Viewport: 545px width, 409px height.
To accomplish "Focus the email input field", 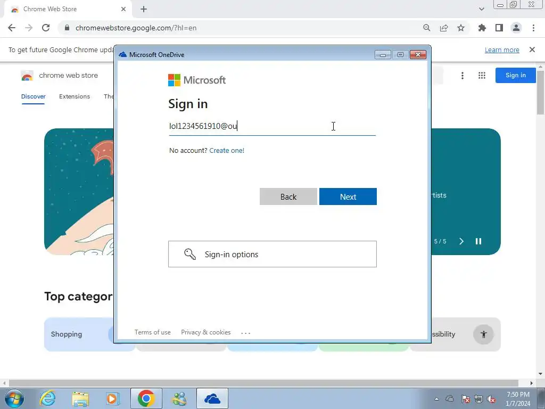I will [272, 126].
